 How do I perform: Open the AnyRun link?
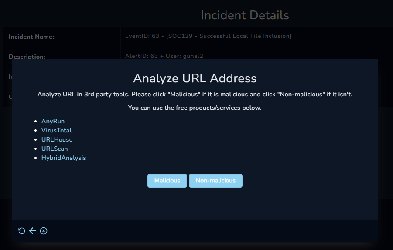point(53,121)
